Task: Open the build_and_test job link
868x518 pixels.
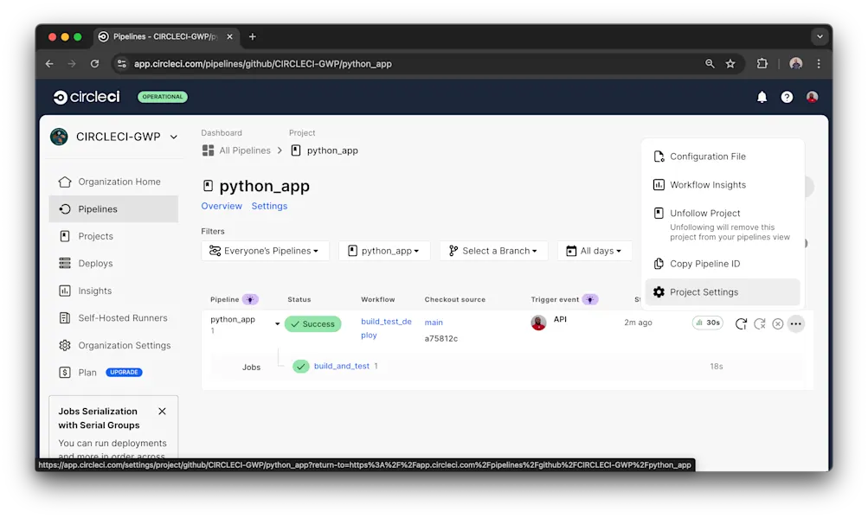Action: (x=342, y=366)
